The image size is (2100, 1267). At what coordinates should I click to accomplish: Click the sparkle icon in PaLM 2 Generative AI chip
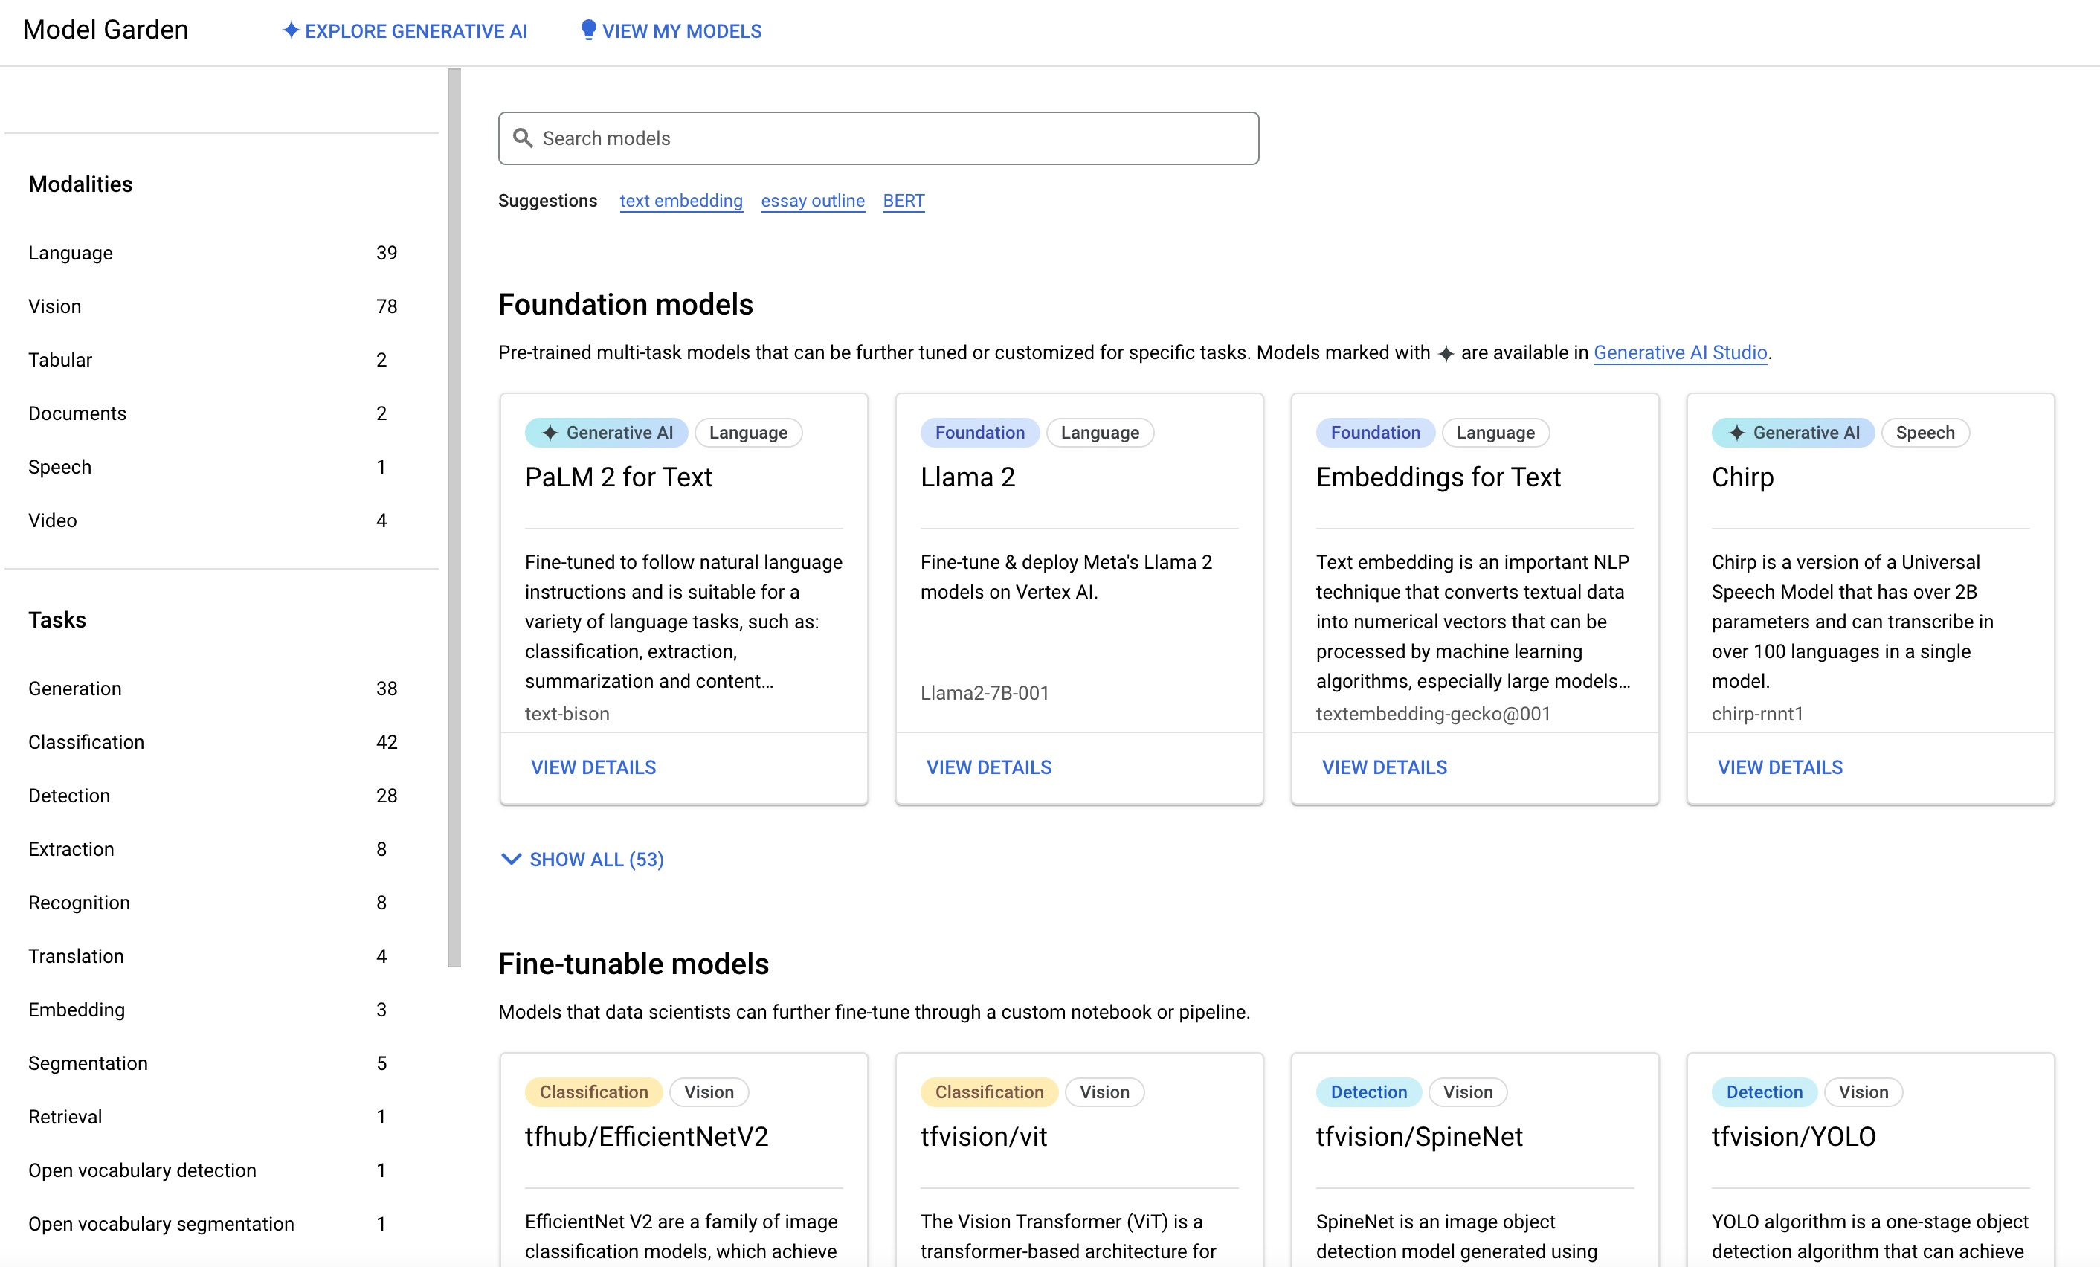(550, 433)
